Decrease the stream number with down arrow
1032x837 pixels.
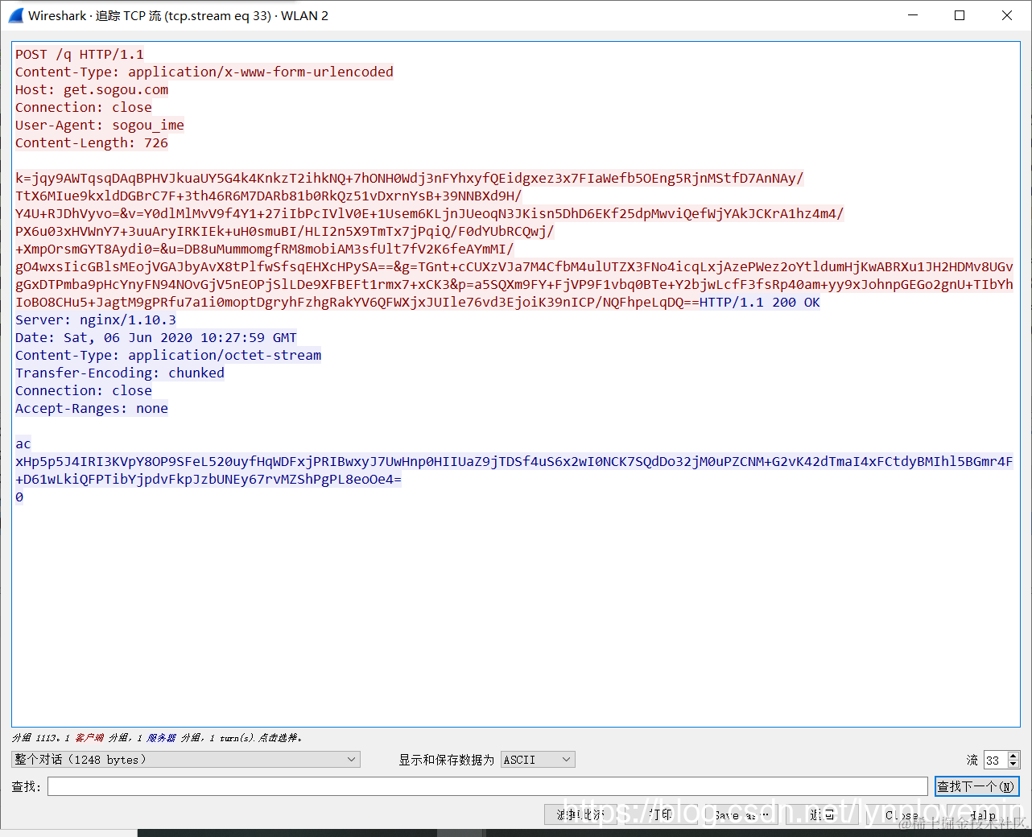pyautogui.click(x=1013, y=764)
